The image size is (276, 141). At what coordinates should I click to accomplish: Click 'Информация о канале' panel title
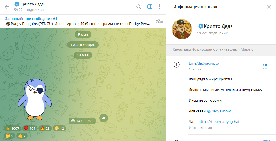196,7
